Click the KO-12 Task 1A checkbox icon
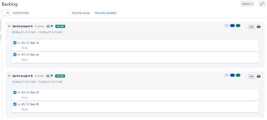This screenshot has width=267, height=120. click(15, 43)
